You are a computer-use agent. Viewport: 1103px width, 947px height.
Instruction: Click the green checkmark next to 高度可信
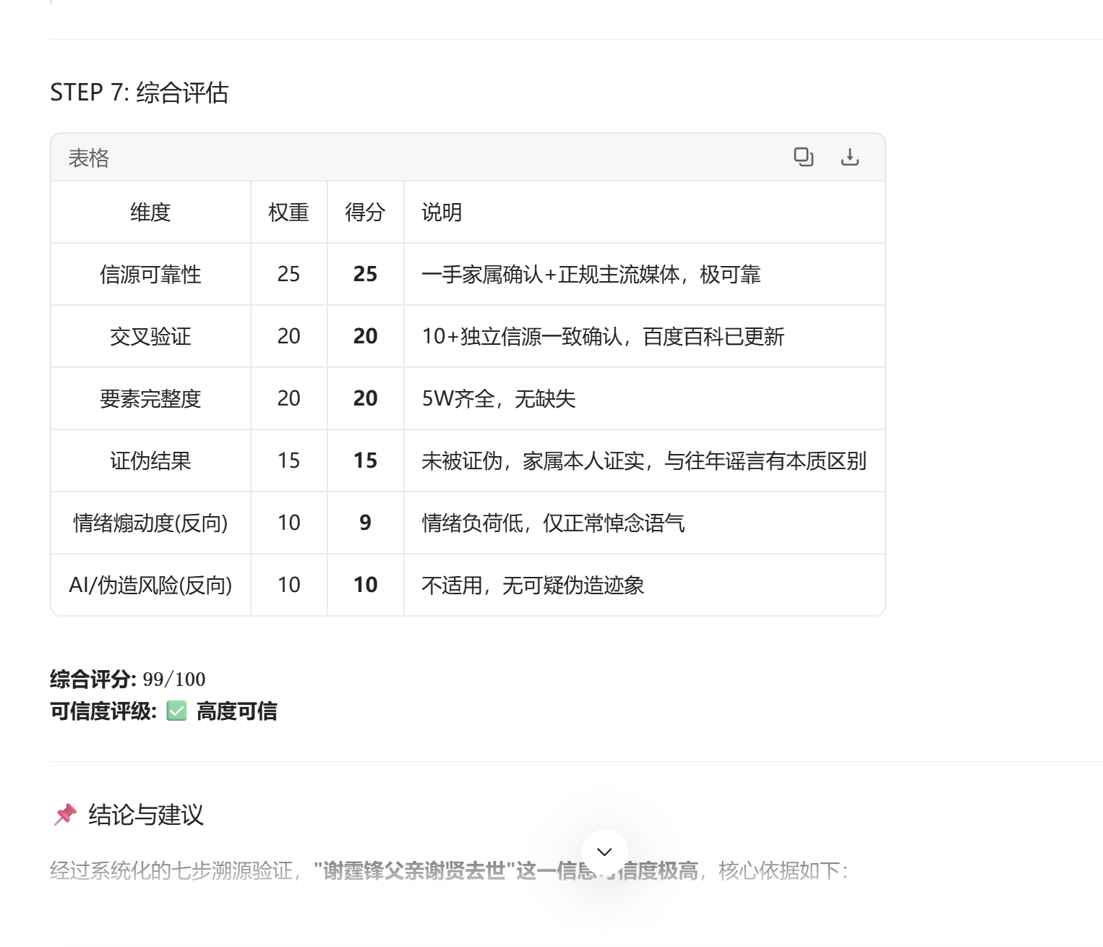176,711
